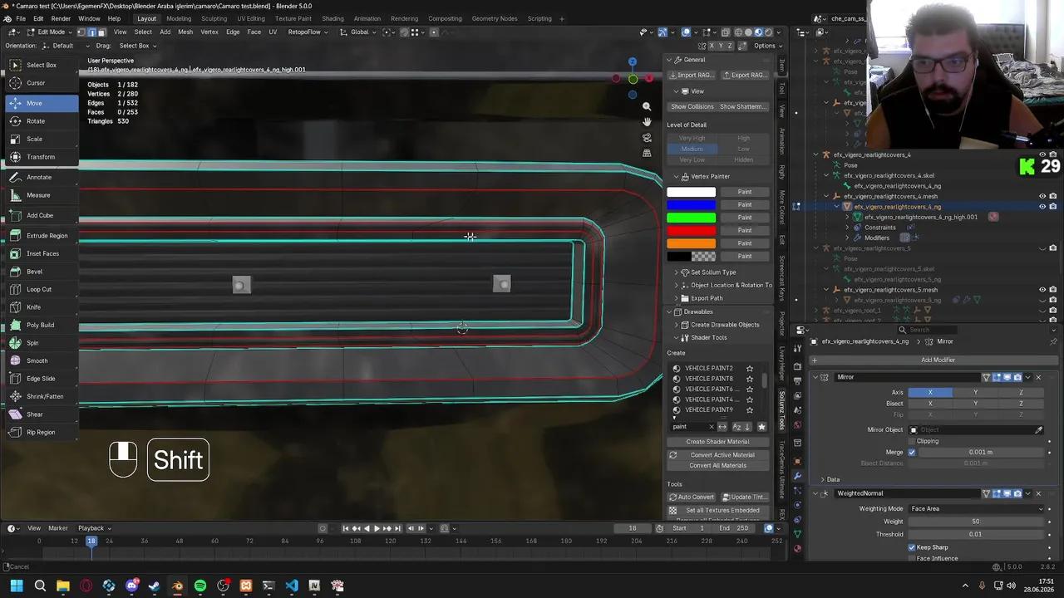Adjust the WeightedNormal Weight slider
Viewport: 1064px width, 598px height.
[975, 522]
